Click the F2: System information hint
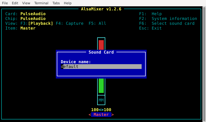This screenshot has height=122, width=206. coord(168,18)
